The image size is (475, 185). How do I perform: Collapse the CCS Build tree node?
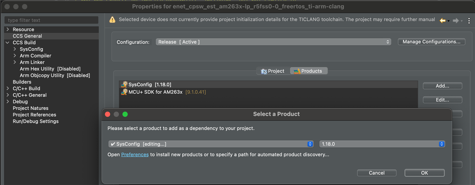coord(8,42)
